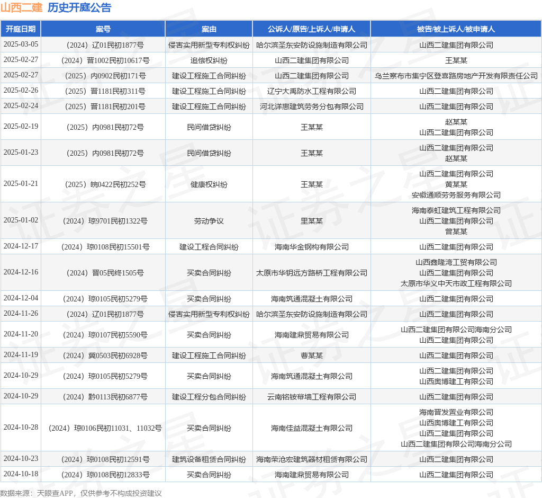Click the date 2024-11-19
The height and width of the screenshot is (498, 542).
(x=21, y=355)
